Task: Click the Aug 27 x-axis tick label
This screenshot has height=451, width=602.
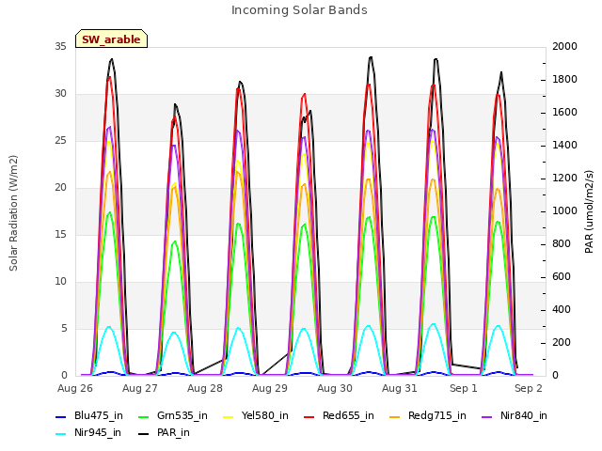Action: click(140, 388)
